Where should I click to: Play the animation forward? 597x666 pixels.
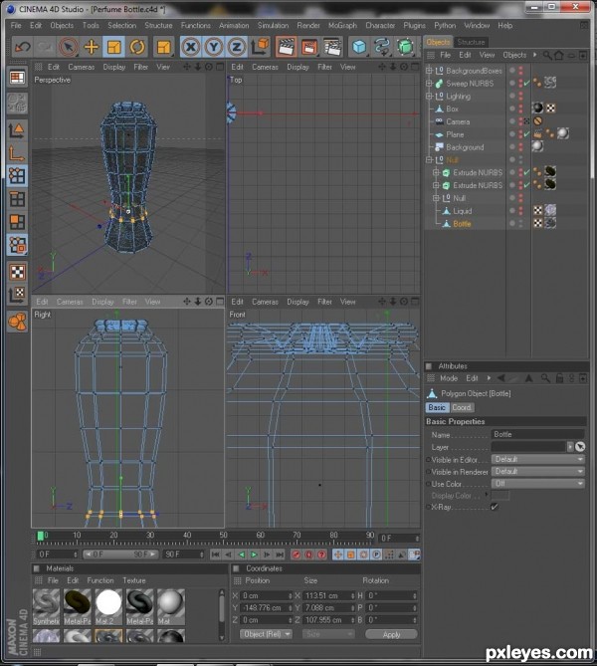(254, 555)
